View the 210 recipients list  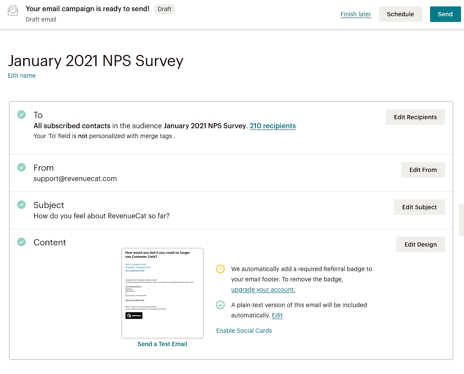(273, 126)
